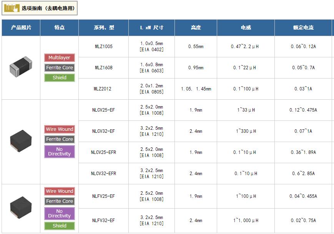Click rated current 0.36~1.89A
This screenshot has height=234, width=334.
coord(303,152)
